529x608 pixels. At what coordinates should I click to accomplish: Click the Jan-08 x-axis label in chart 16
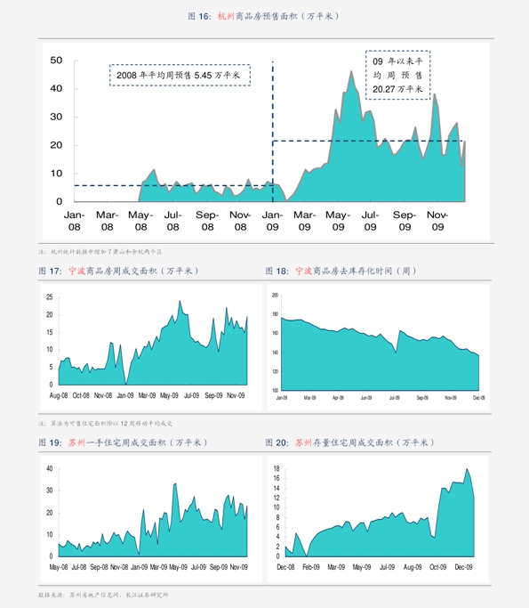[x=74, y=221]
